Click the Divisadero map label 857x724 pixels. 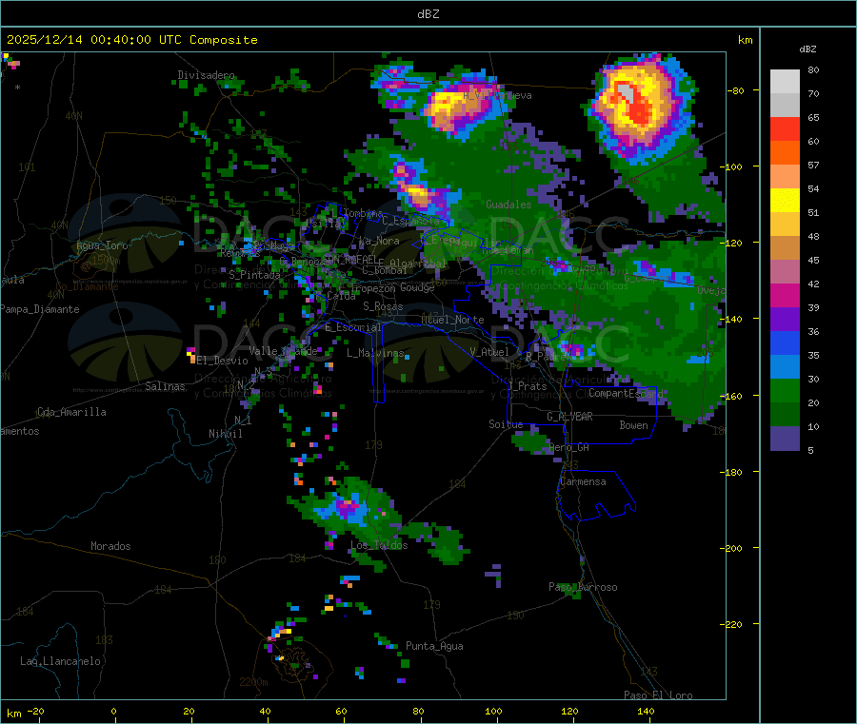(x=206, y=75)
